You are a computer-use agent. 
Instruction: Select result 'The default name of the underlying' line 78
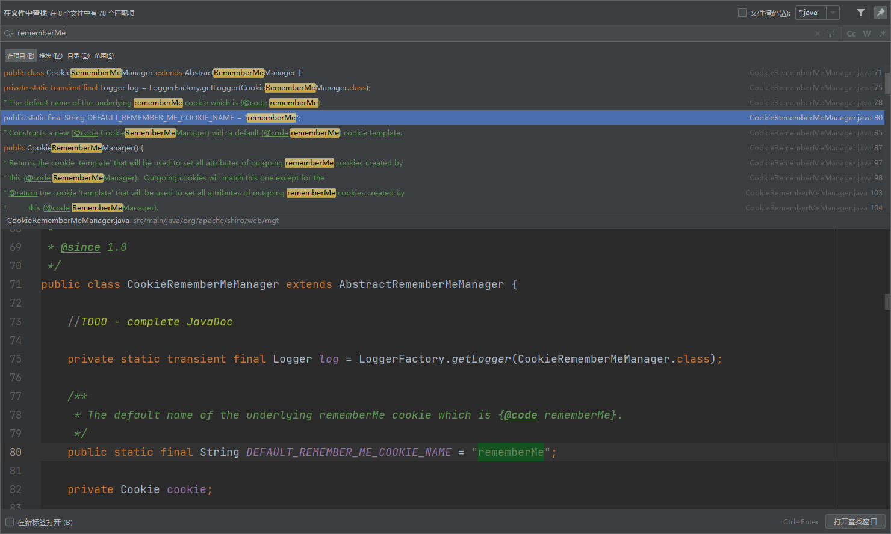click(442, 103)
